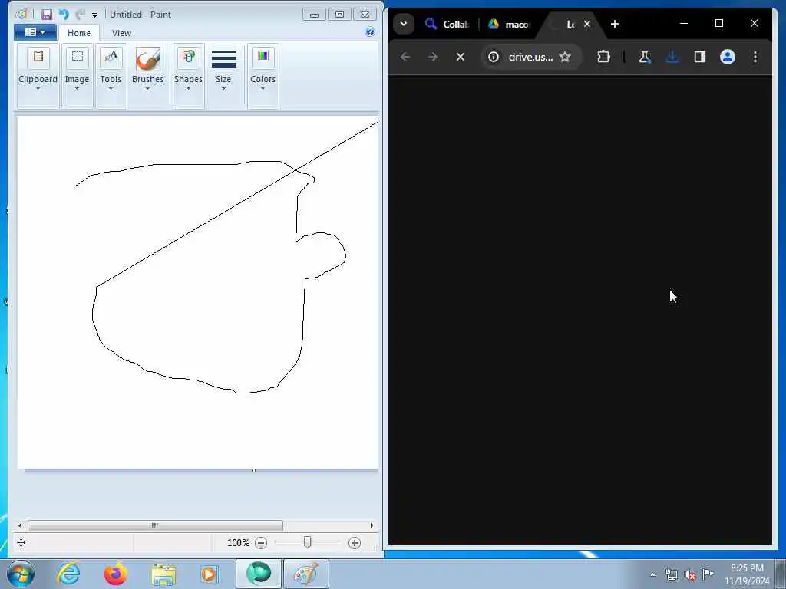
Task: Open Chrome Labs flask icon
Action: click(x=645, y=57)
